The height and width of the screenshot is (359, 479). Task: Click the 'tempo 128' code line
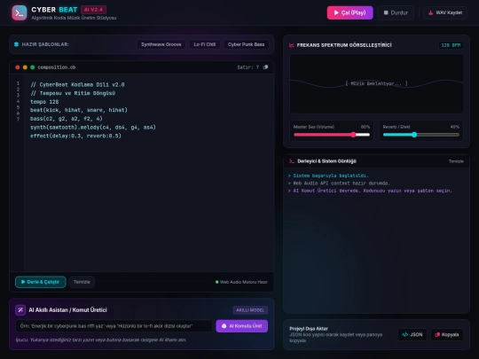pyautogui.click(x=44, y=102)
